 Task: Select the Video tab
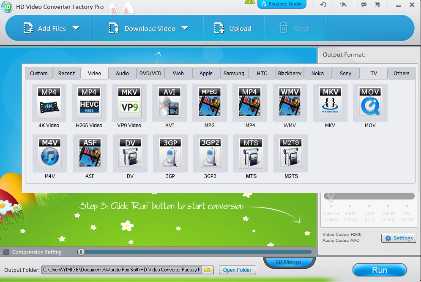[x=95, y=73]
